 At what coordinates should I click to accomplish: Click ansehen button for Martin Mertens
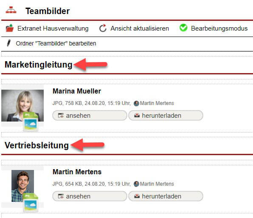[90, 196]
